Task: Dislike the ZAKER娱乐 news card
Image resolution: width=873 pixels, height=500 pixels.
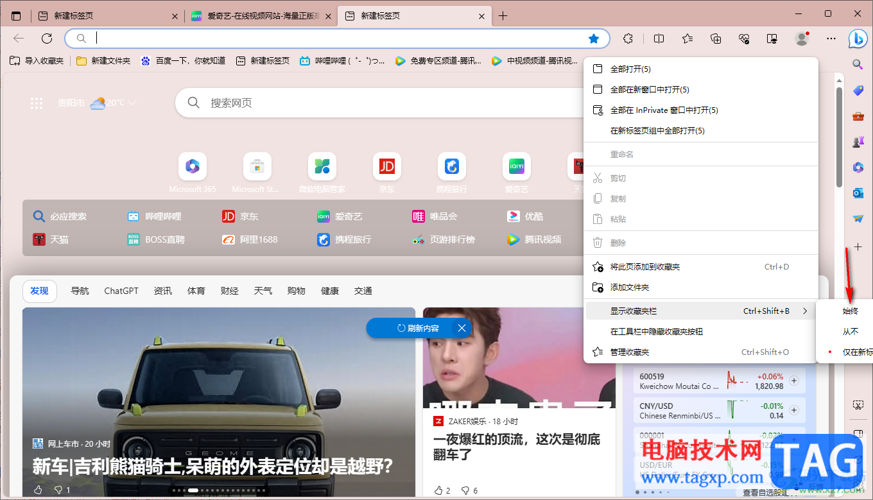Action: 466,490
